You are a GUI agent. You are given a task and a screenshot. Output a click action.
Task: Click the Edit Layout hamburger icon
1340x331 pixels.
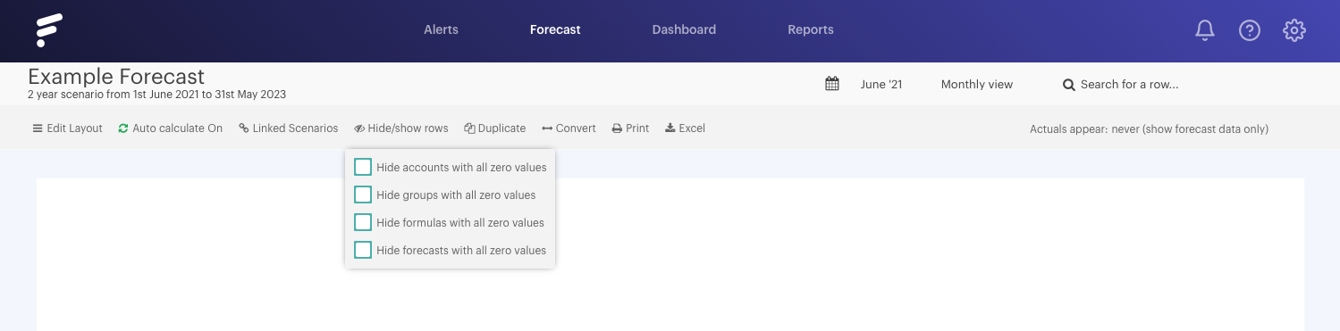tap(38, 128)
